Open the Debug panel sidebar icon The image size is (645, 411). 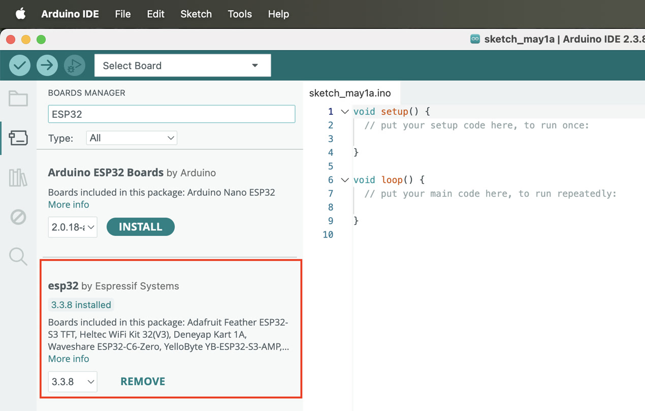(x=18, y=217)
